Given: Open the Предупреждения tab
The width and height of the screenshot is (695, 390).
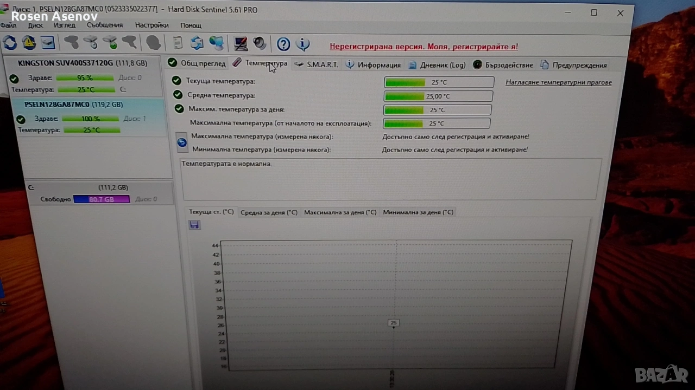Looking at the screenshot, I should click(573, 65).
